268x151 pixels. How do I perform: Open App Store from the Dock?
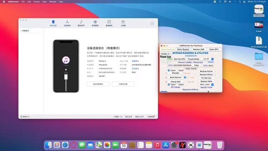click(x=166, y=145)
